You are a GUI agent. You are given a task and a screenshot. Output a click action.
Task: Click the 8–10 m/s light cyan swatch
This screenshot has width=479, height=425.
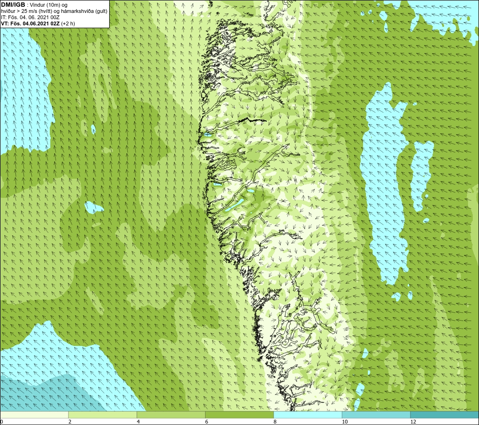coord(308,414)
